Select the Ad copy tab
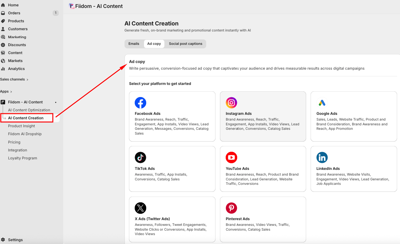The height and width of the screenshot is (244, 400). click(154, 44)
